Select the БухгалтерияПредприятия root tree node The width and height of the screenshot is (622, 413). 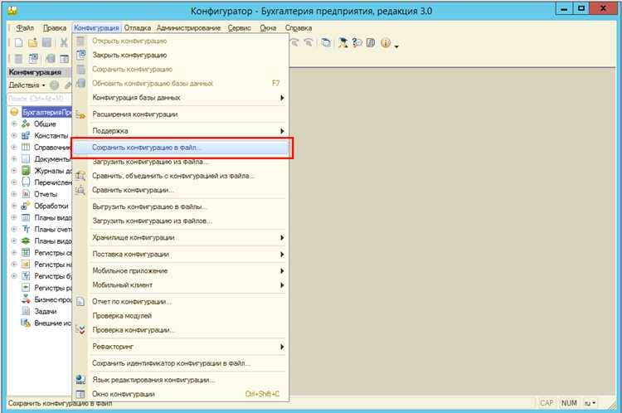point(46,112)
